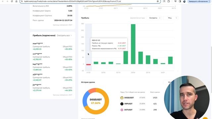Click the 2024-01-22 tooltip date

(96, 40)
